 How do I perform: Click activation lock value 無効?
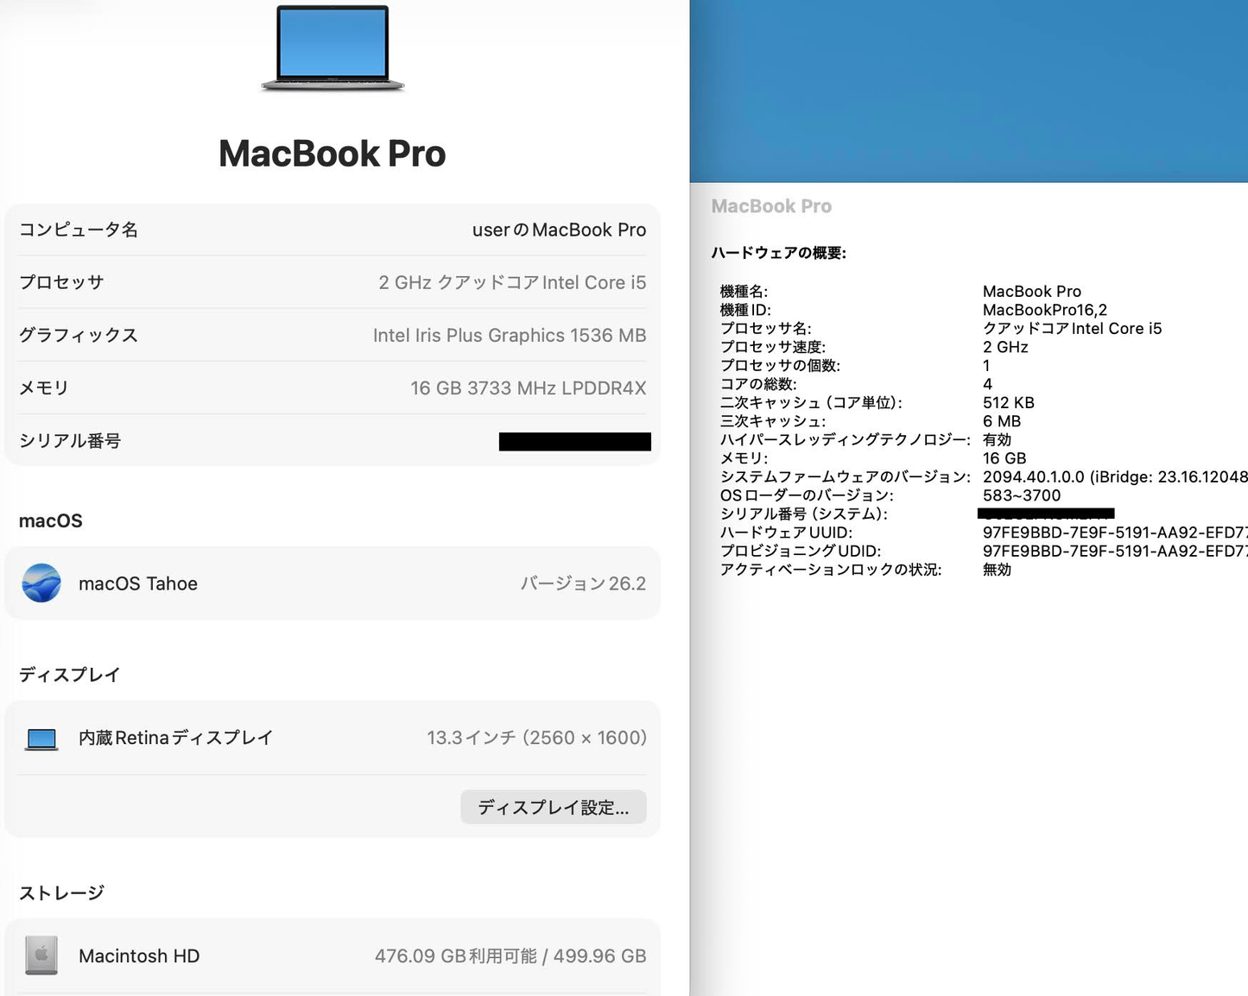[x=997, y=570]
